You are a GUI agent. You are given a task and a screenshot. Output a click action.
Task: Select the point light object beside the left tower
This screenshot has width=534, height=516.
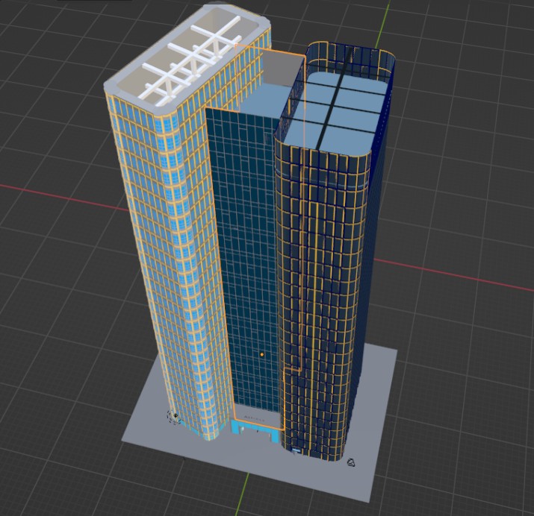(x=176, y=415)
